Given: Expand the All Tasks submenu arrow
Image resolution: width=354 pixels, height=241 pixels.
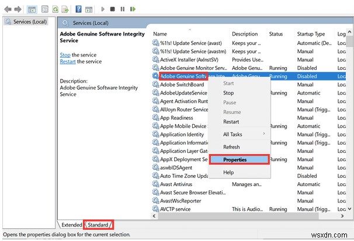Looking at the screenshot, I should pyautogui.click(x=264, y=134).
